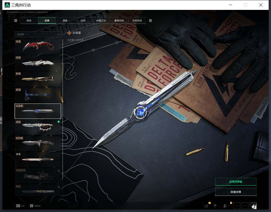The height and width of the screenshot is (212, 271).
Task: Expand the 按品质 sort dropdown
Action: [38, 34]
